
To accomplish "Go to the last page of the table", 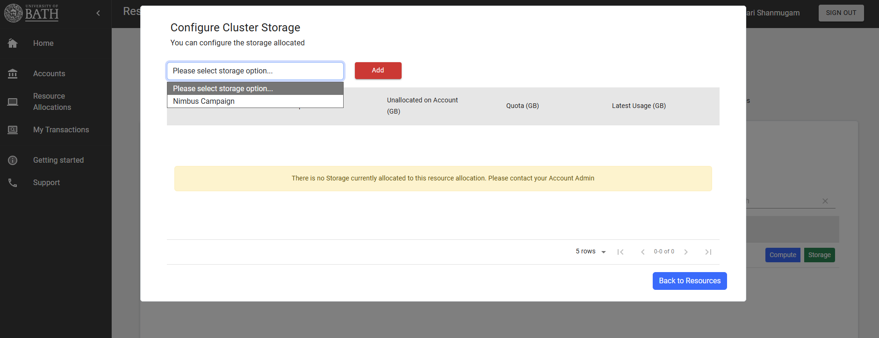I will pyautogui.click(x=708, y=252).
